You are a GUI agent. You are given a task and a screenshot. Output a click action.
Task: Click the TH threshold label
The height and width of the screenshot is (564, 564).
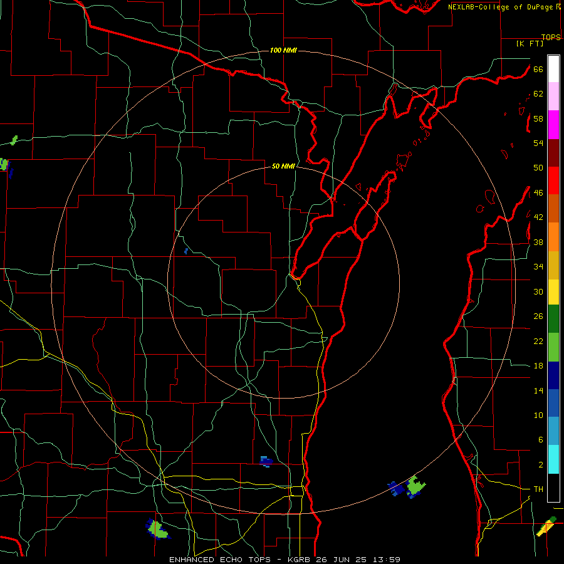pos(538,489)
